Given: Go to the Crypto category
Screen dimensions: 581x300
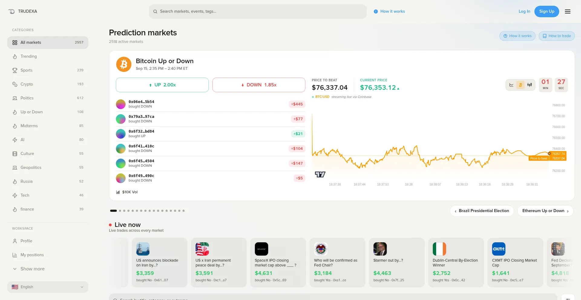Looking at the screenshot, I should point(48,84).
